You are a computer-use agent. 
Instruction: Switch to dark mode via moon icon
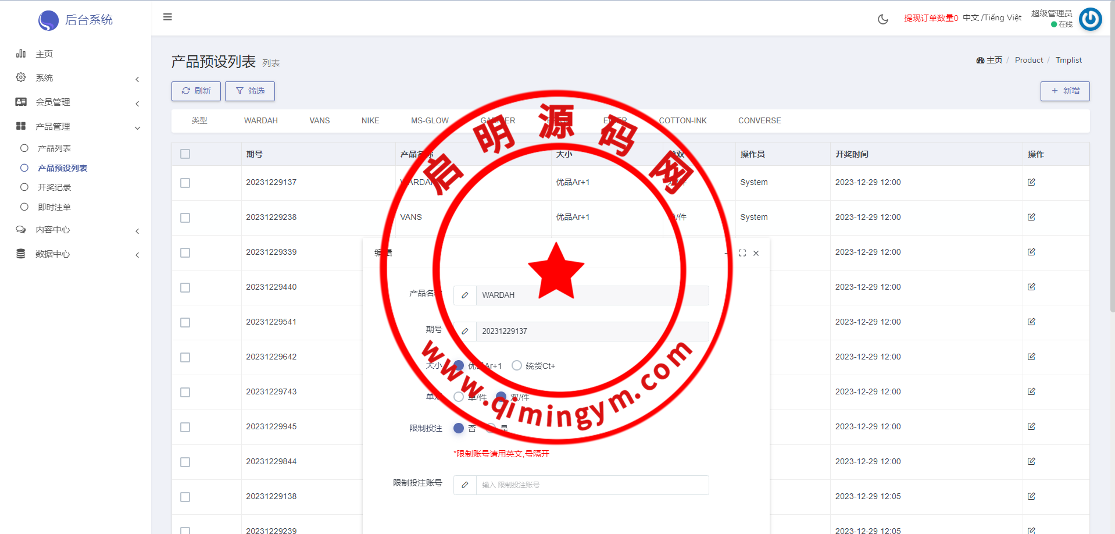(x=882, y=19)
